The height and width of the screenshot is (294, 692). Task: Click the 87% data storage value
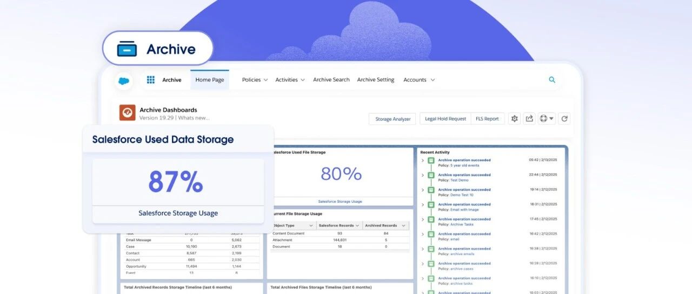[176, 182]
